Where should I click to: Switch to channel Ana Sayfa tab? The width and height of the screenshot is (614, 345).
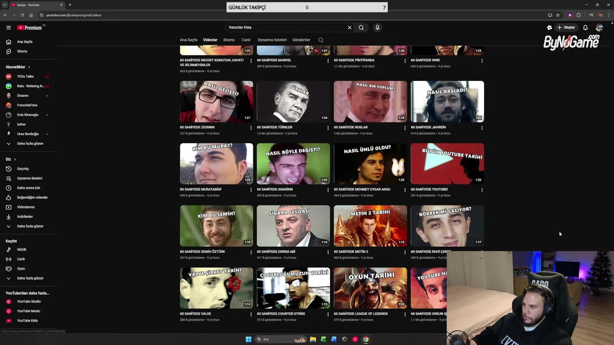[x=189, y=40]
